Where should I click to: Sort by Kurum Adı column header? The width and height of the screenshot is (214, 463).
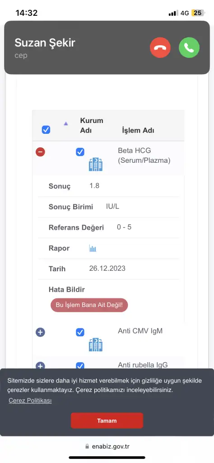pyautogui.click(x=92, y=126)
